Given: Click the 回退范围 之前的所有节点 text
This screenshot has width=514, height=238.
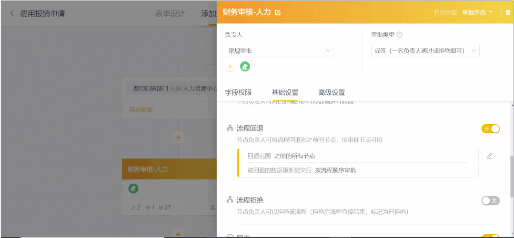Looking at the screenshot, I should (281, 156).
